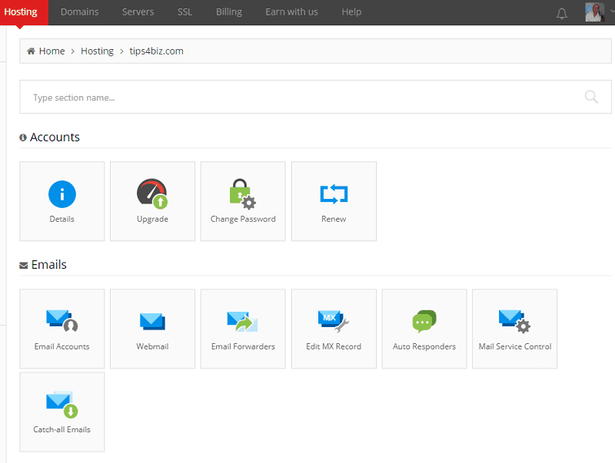Launch the Webmail envelope icon

152,321
